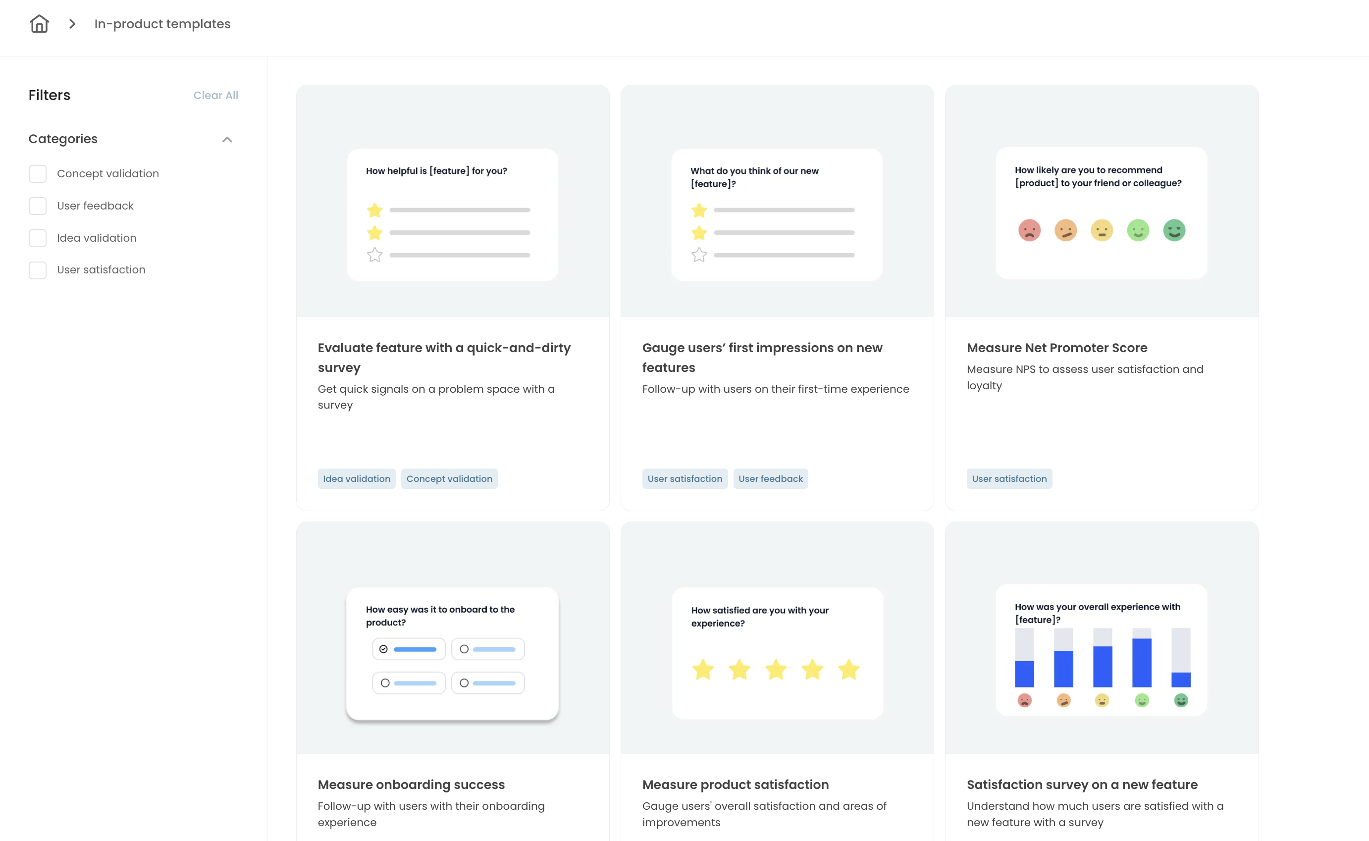Click the first star in product satisfaction preview
The width and height of the screenshot is (1369, 841).
703,669
